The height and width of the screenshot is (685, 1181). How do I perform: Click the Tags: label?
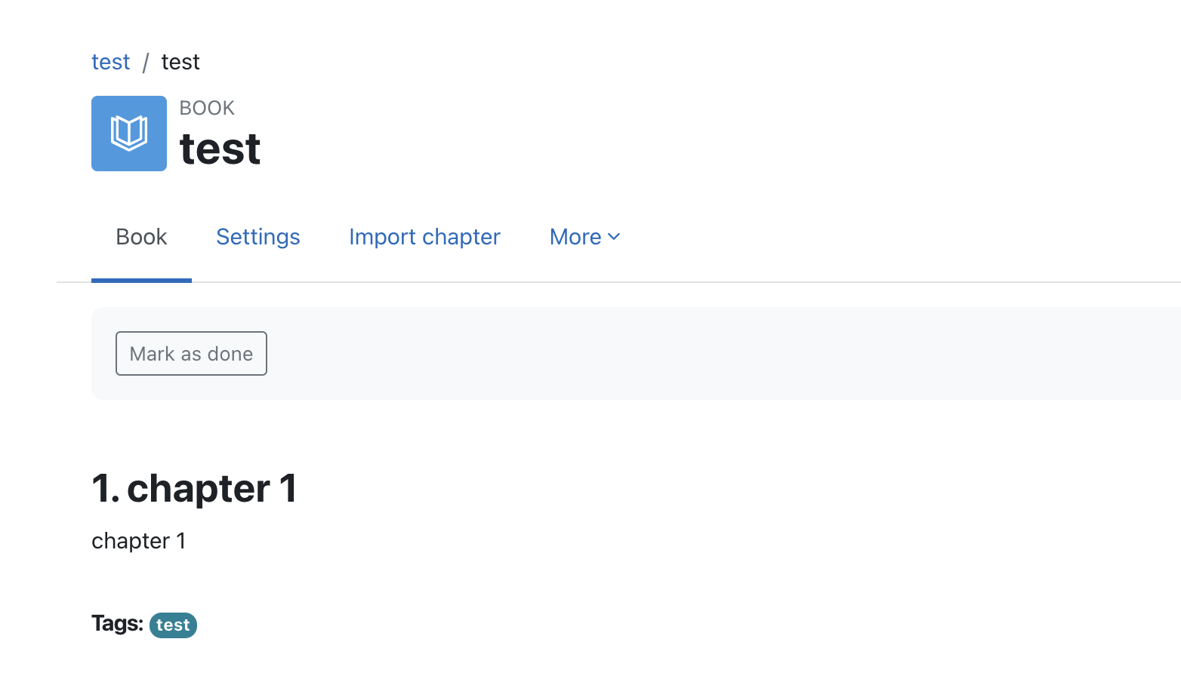click(x=117, y=623)
